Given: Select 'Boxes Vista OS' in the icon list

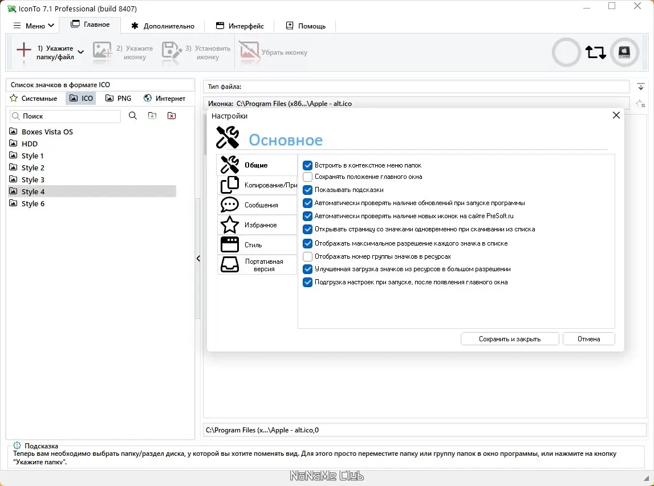Looking at the screenshot, I should pyautogui.click(x=92, y=132).
